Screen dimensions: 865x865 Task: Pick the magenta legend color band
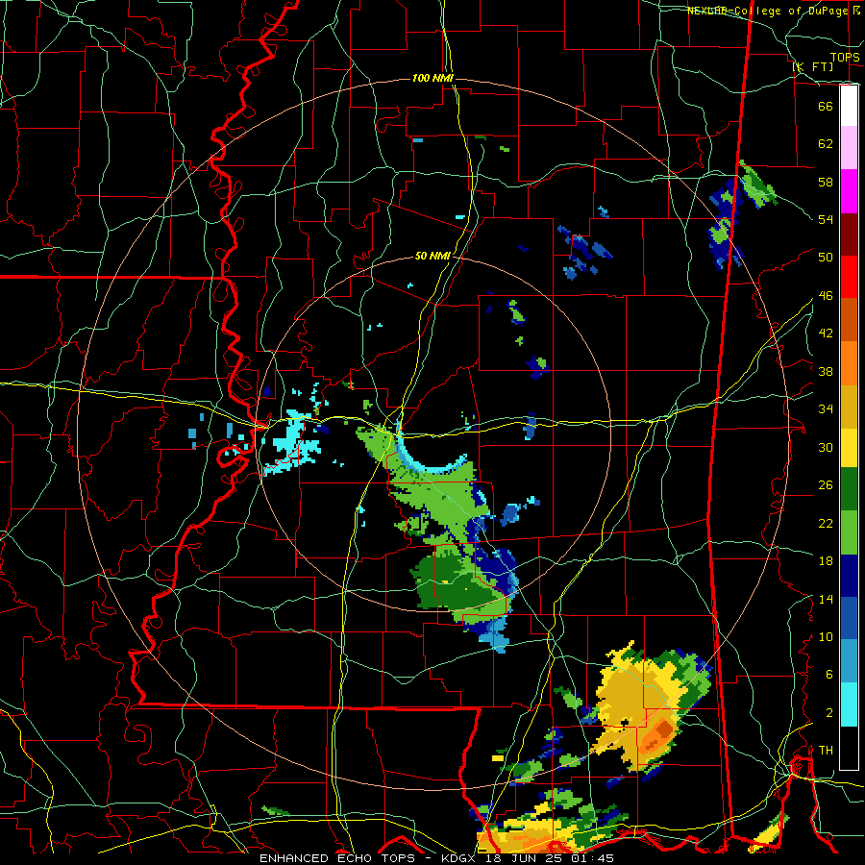click(849, 191)
